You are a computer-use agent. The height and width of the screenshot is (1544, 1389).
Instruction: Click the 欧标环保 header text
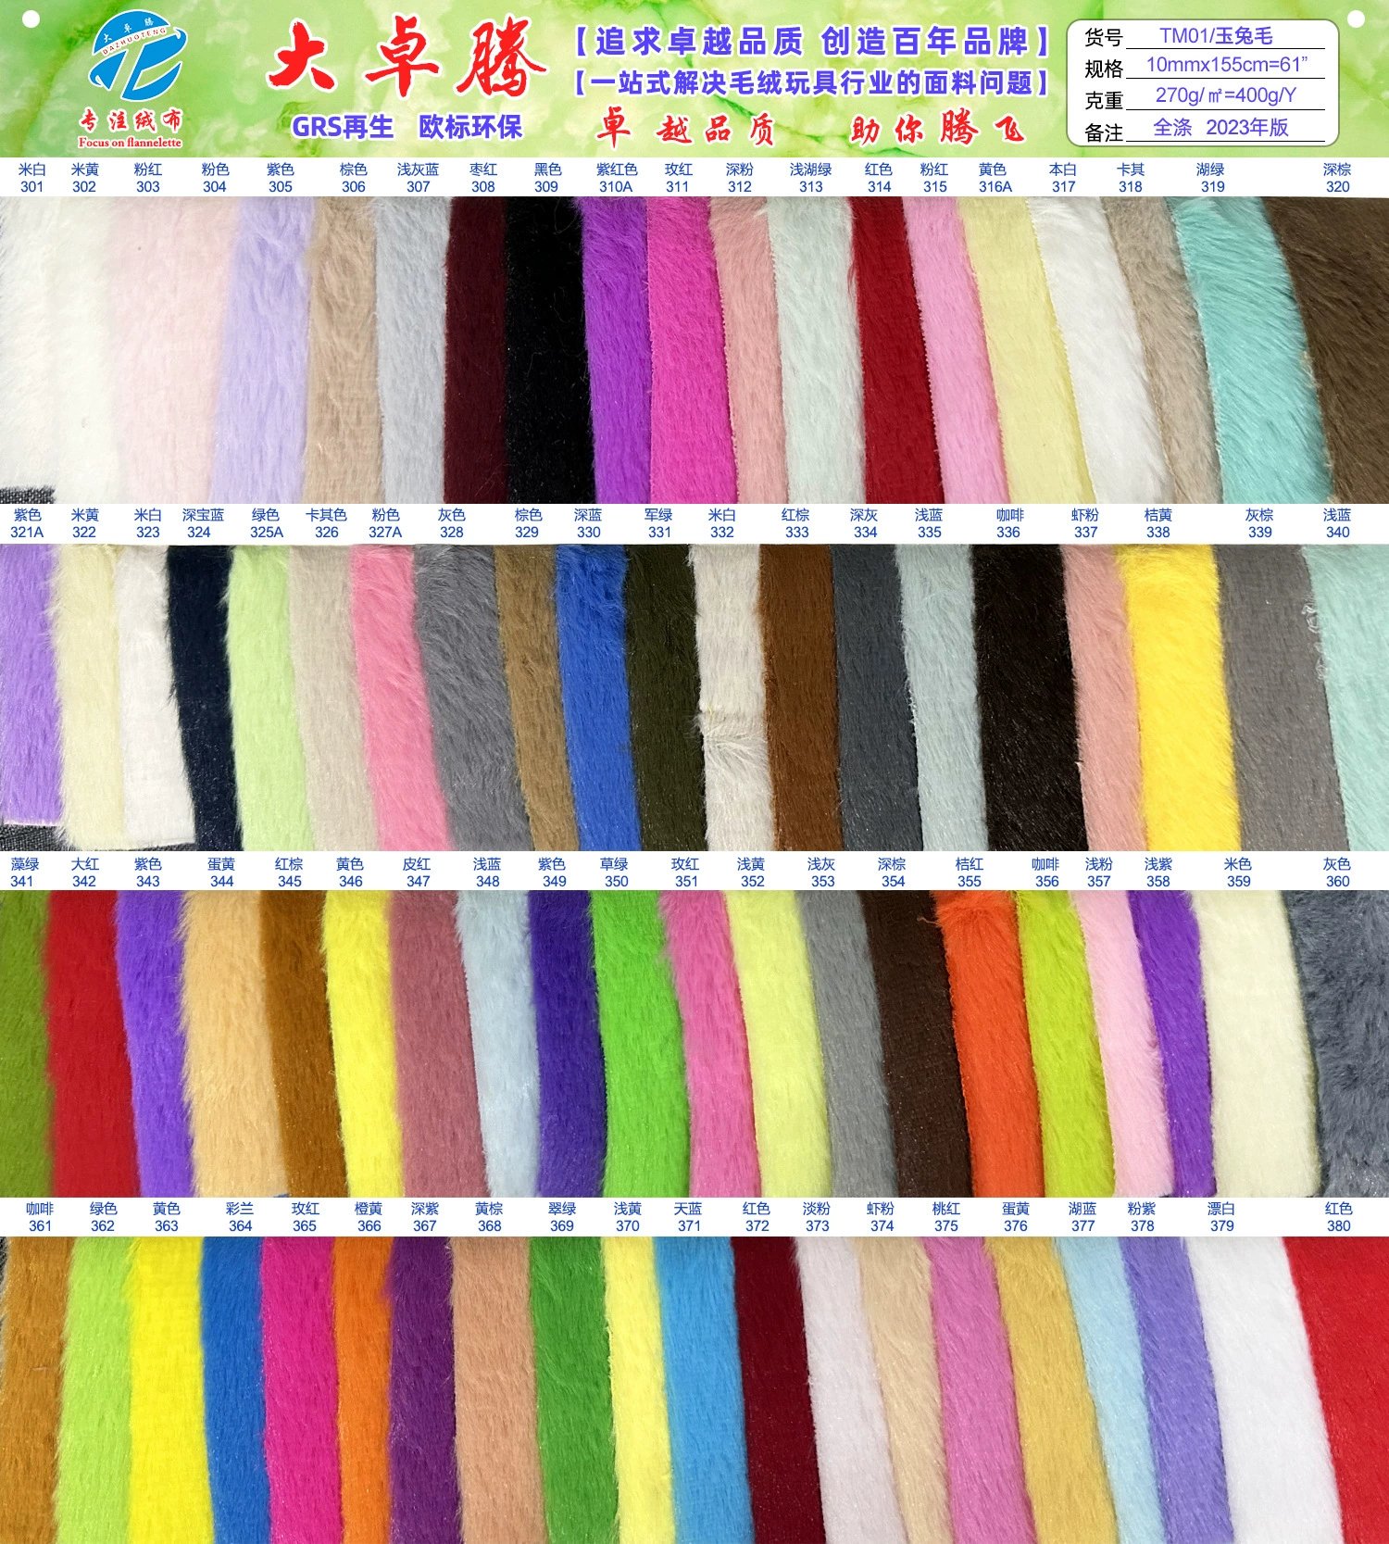point(470,127)
